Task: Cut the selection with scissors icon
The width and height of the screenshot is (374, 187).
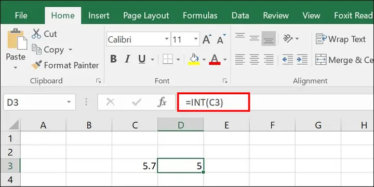Action: pyautogui.click(x=36, y=34)
